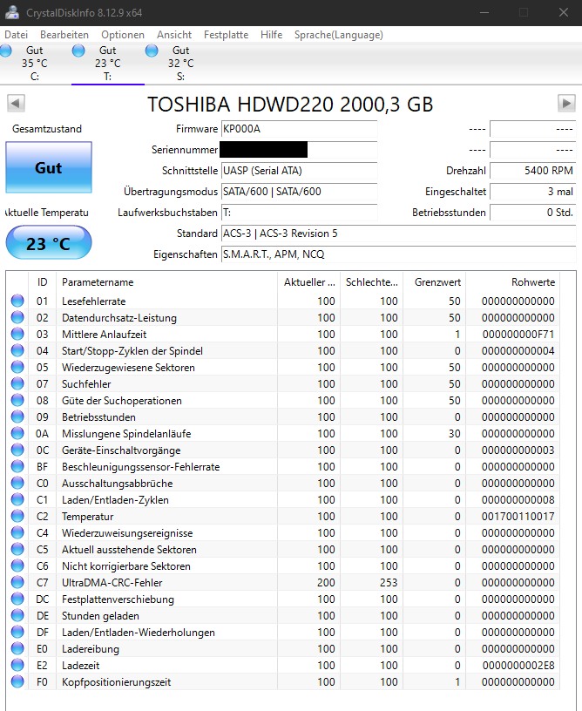Switch to disk T: at 23 °C
The image size is (582, 711).
[108, 64]
